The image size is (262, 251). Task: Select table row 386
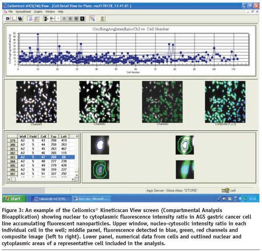(x=41, y=170)
